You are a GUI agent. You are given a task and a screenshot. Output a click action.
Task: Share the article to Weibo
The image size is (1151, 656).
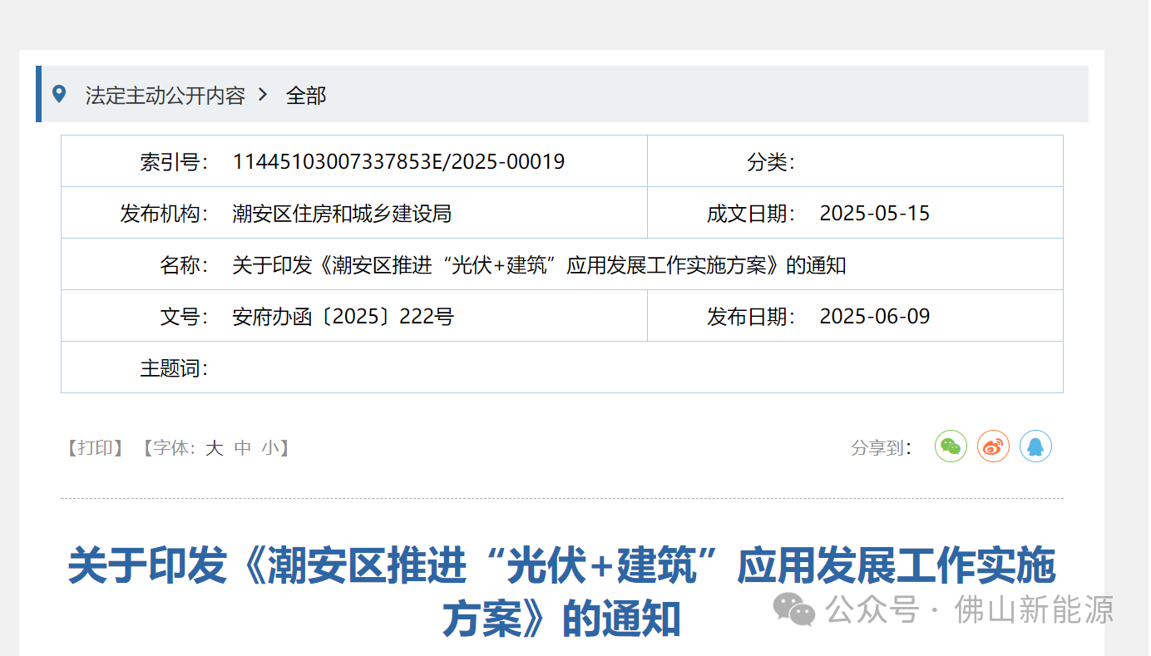pyautogui.click(x=993, y=447)
